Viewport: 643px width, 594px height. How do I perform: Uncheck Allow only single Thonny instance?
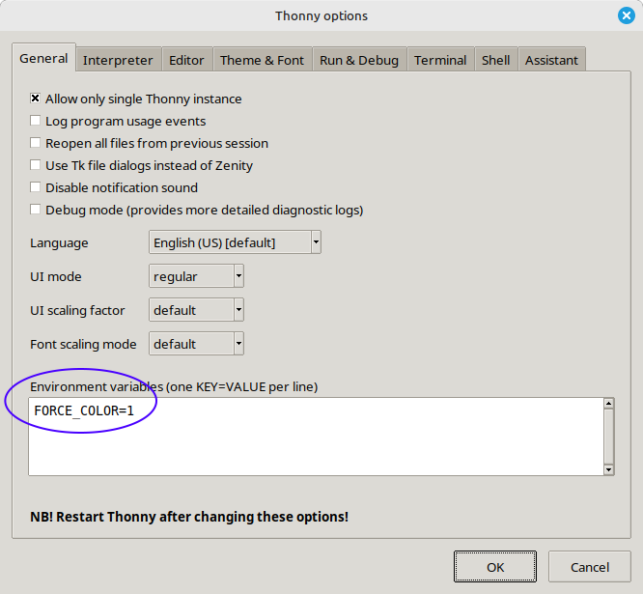[x=36, y=99]
